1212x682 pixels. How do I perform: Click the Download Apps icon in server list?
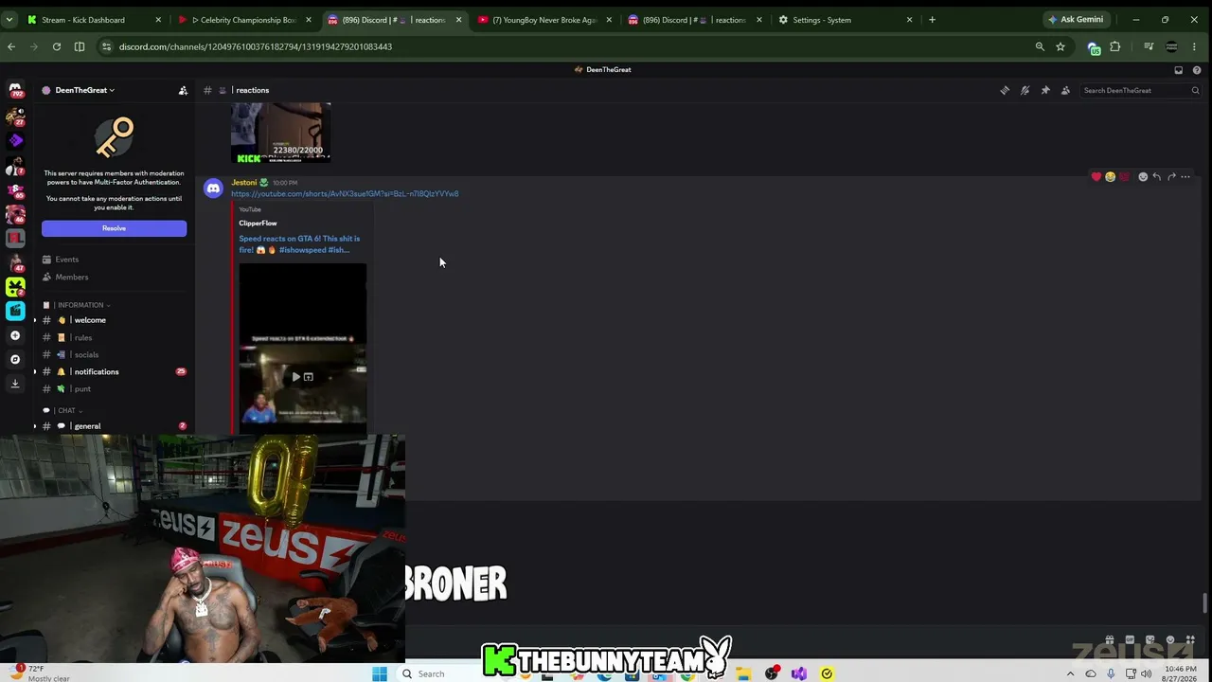click(x=15, y=383)
